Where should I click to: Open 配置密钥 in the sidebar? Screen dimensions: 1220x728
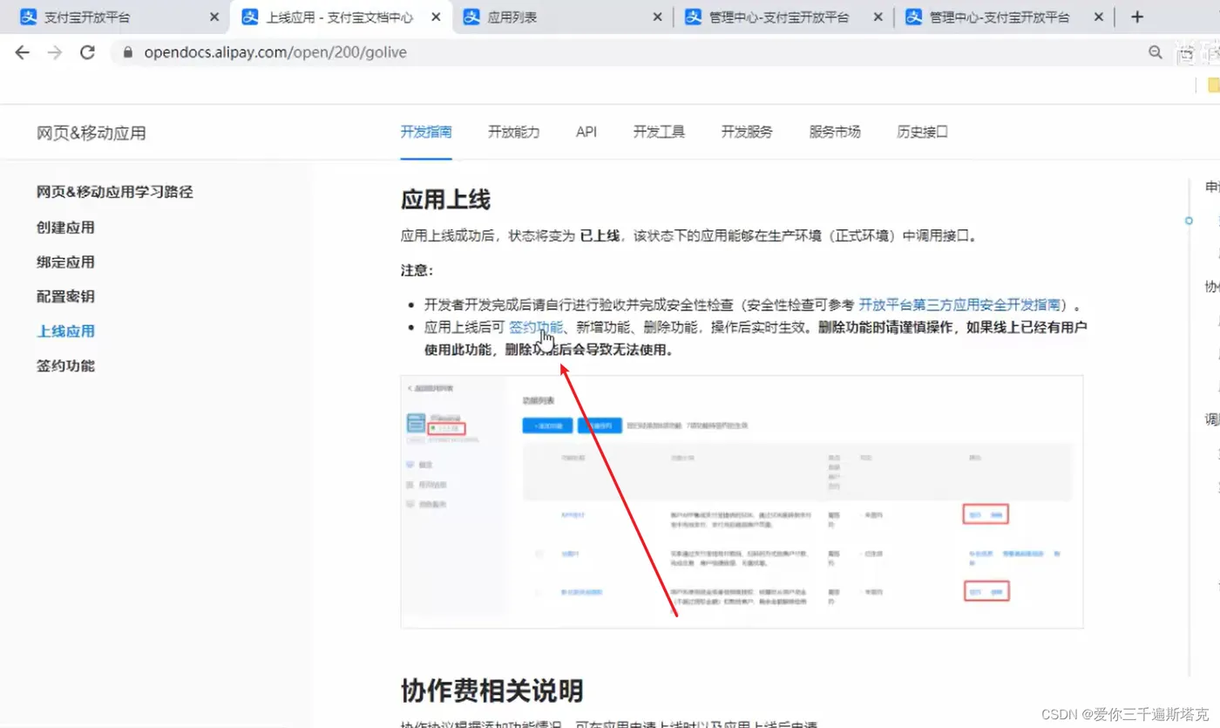(x=65, y=296)
